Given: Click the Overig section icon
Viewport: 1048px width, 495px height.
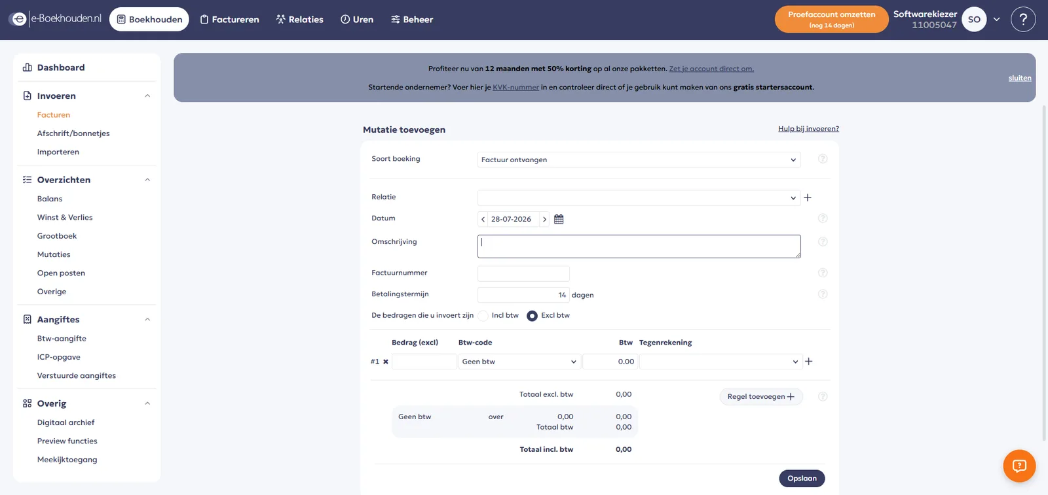Looking at the screenshot, I should point(28,403).
